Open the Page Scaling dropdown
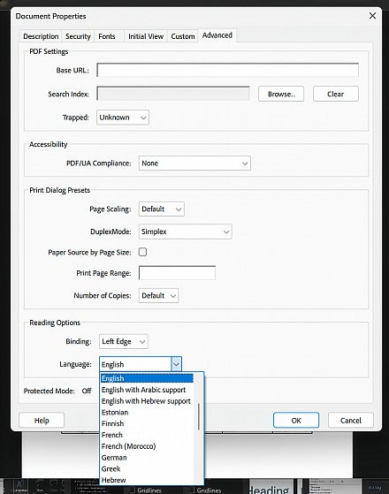The image size is (389, 494). 162,209
